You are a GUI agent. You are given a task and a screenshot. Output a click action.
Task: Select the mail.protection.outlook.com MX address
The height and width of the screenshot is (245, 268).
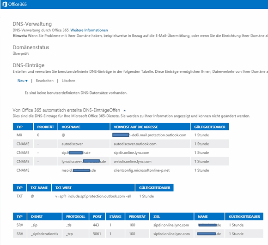pos(149,135)
